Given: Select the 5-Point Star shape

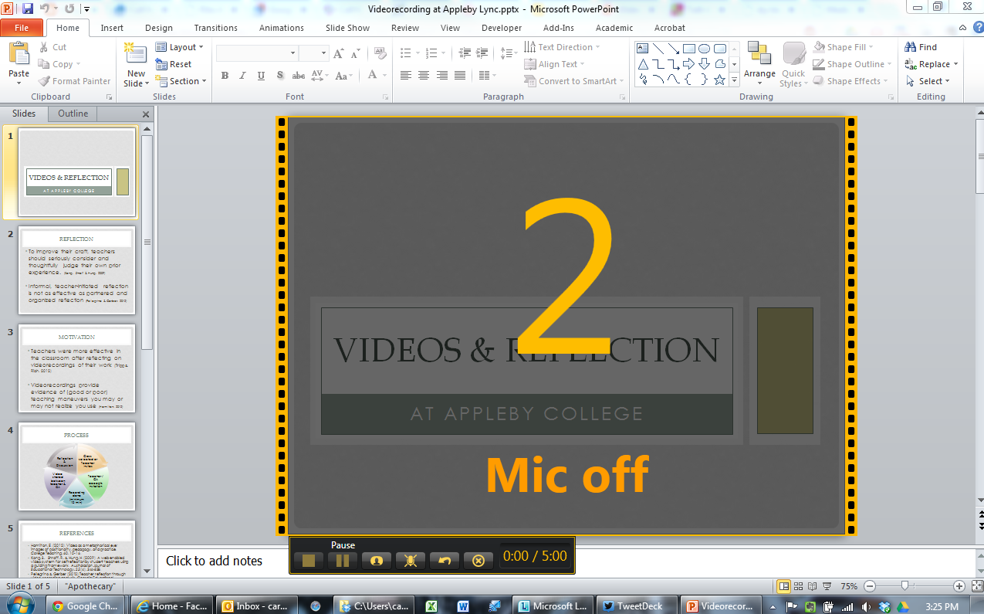Looking at the screenshot, I should [x=719, y=80].
